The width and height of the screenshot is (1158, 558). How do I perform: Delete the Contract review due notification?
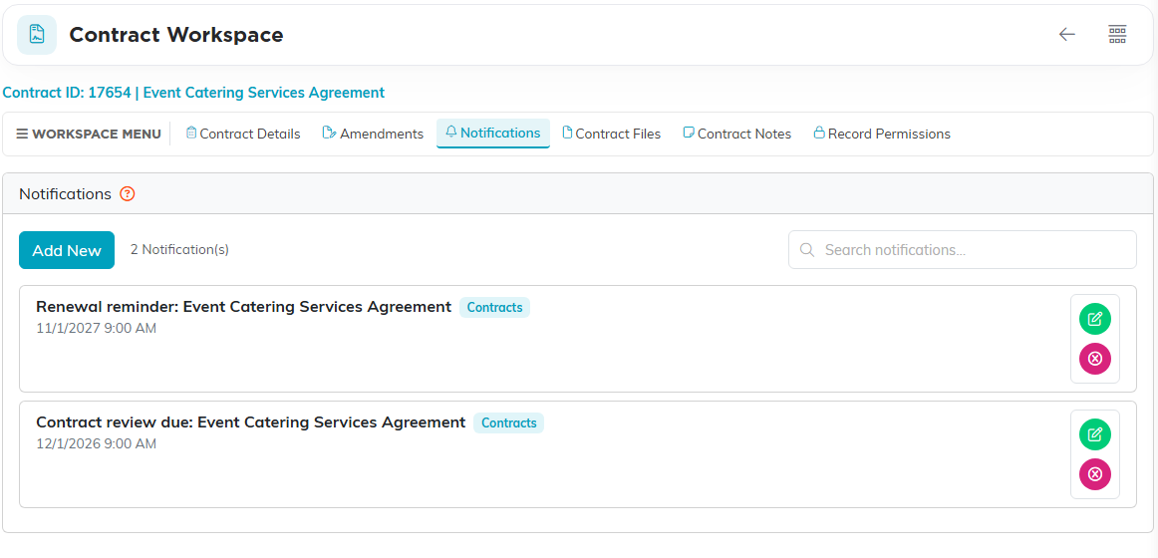(1095, 474)
